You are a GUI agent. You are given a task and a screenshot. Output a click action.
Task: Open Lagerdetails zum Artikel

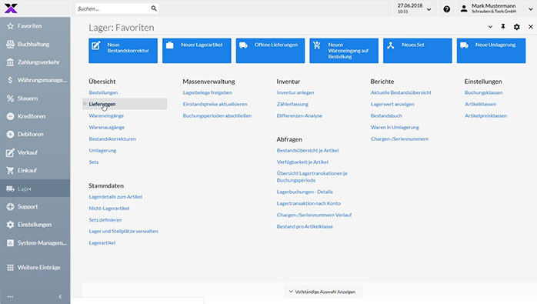click(x=115, y=197)
